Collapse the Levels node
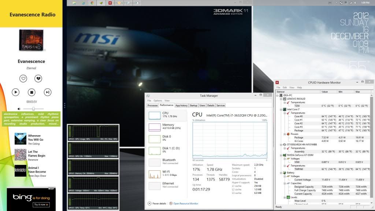Image resolution: width=375 pixels, height=211 pixels. click(285, 197)
